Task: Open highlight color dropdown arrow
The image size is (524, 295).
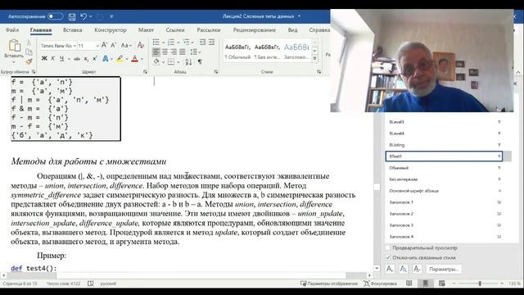Action: click(127, 59)
